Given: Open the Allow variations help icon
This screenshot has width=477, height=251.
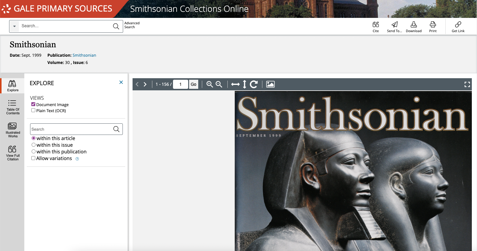Looking at the screenshot, I should 77,159.
